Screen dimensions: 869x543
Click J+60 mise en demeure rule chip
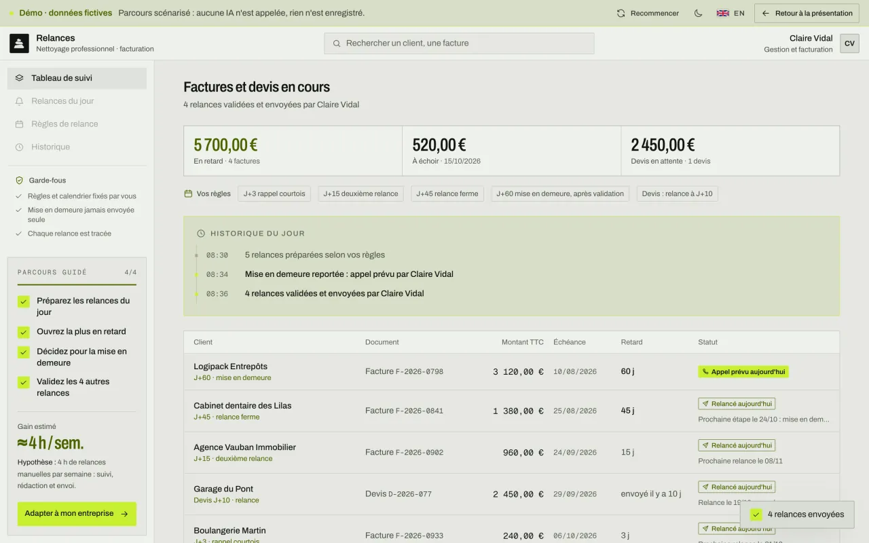(560, 193)
